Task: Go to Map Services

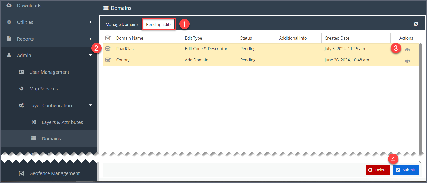Action: pos(43,89)
